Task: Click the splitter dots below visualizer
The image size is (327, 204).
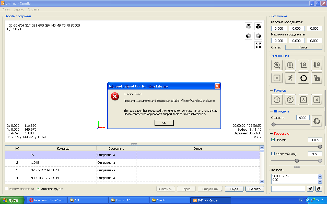Action: pyautogui.click(x=134, y=144)
